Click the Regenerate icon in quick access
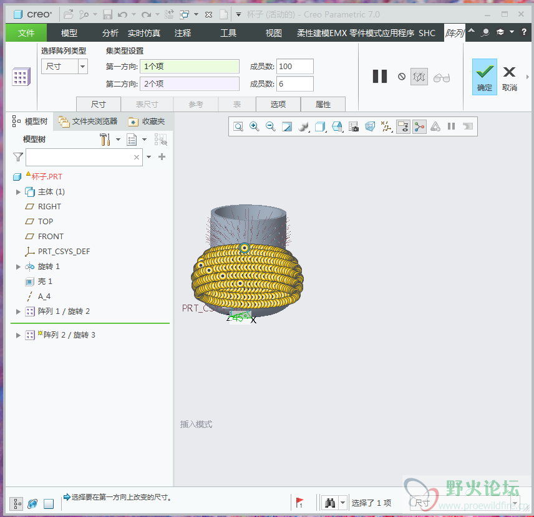The height and width of the screenshot is (517, 534). (x=169, y=14)
